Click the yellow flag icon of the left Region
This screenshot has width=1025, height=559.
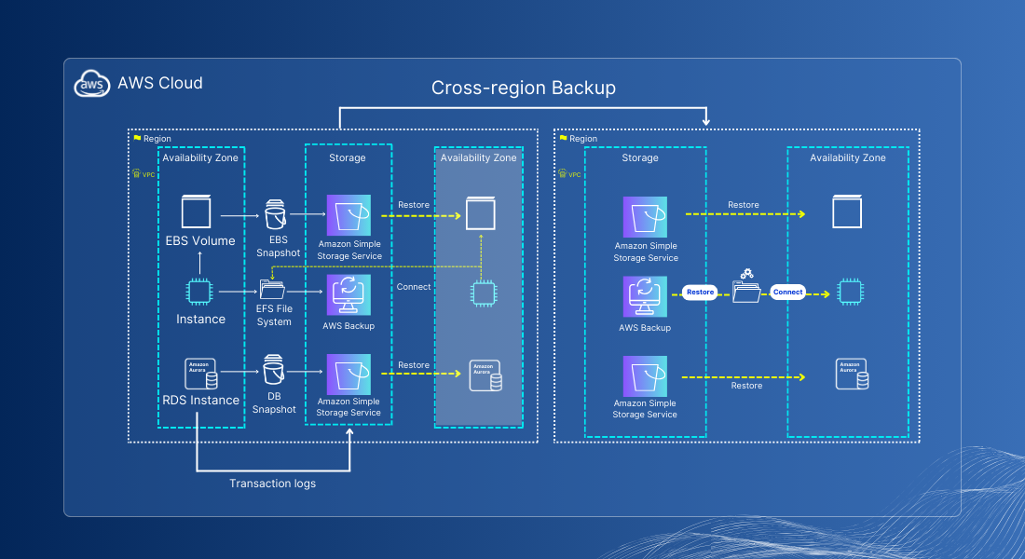tap(137, 138)
